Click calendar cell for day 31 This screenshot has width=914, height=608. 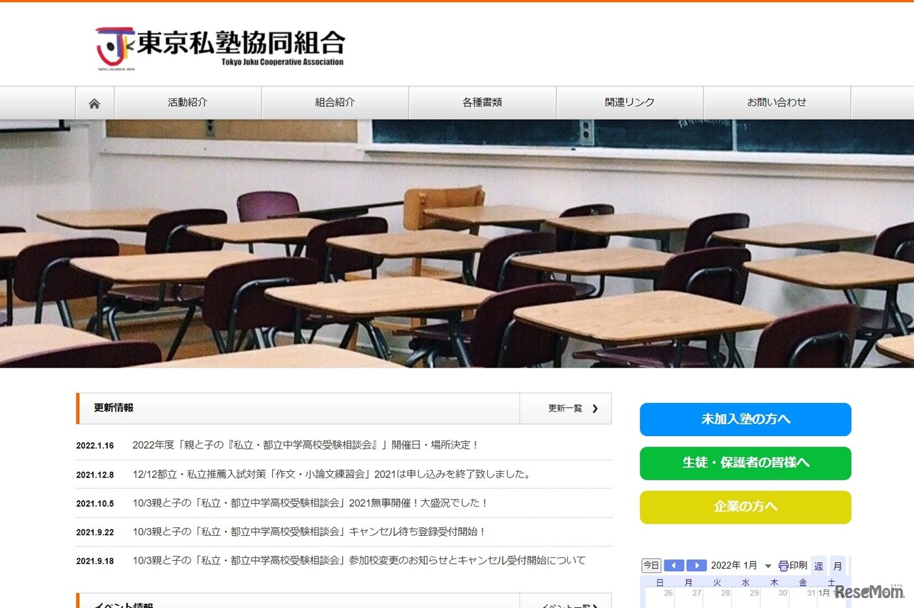point(803,598)
